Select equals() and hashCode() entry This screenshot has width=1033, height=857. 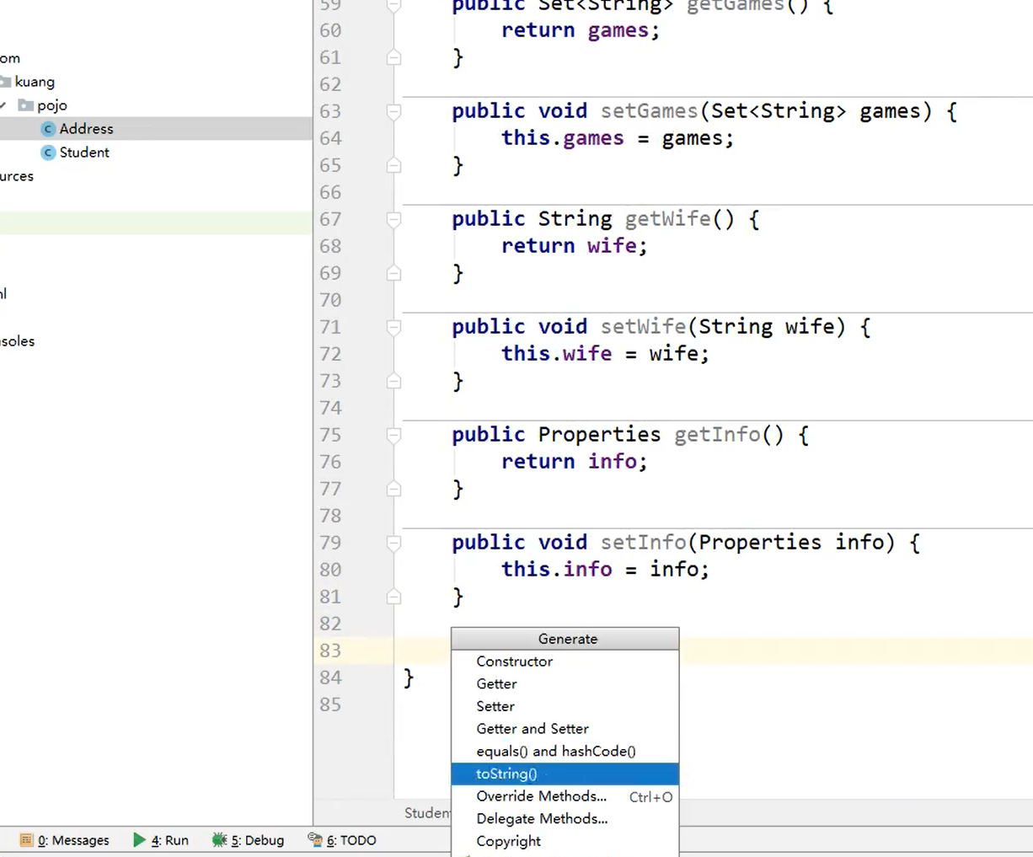pos(565,751)
